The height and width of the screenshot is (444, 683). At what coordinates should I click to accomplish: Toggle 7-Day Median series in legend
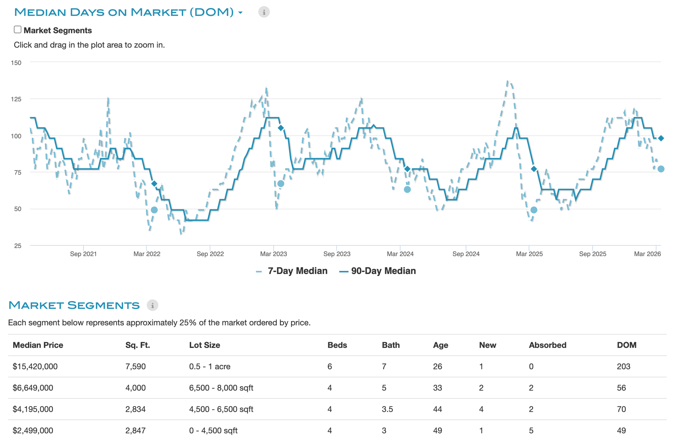coord(297,271)
